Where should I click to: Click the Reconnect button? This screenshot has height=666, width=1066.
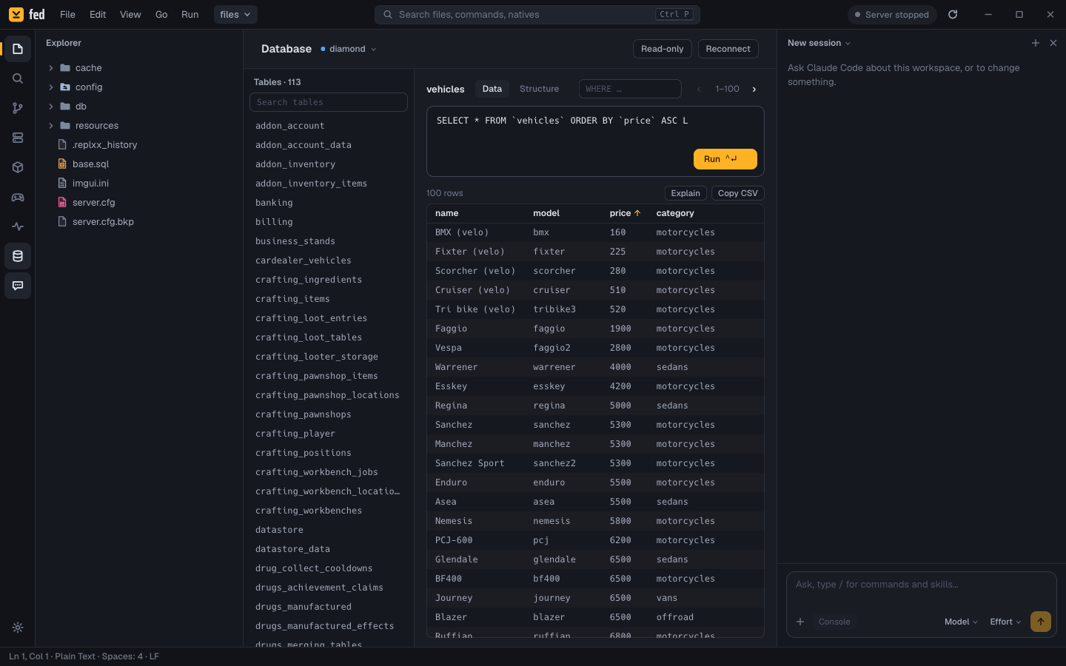tap(728, 49)
